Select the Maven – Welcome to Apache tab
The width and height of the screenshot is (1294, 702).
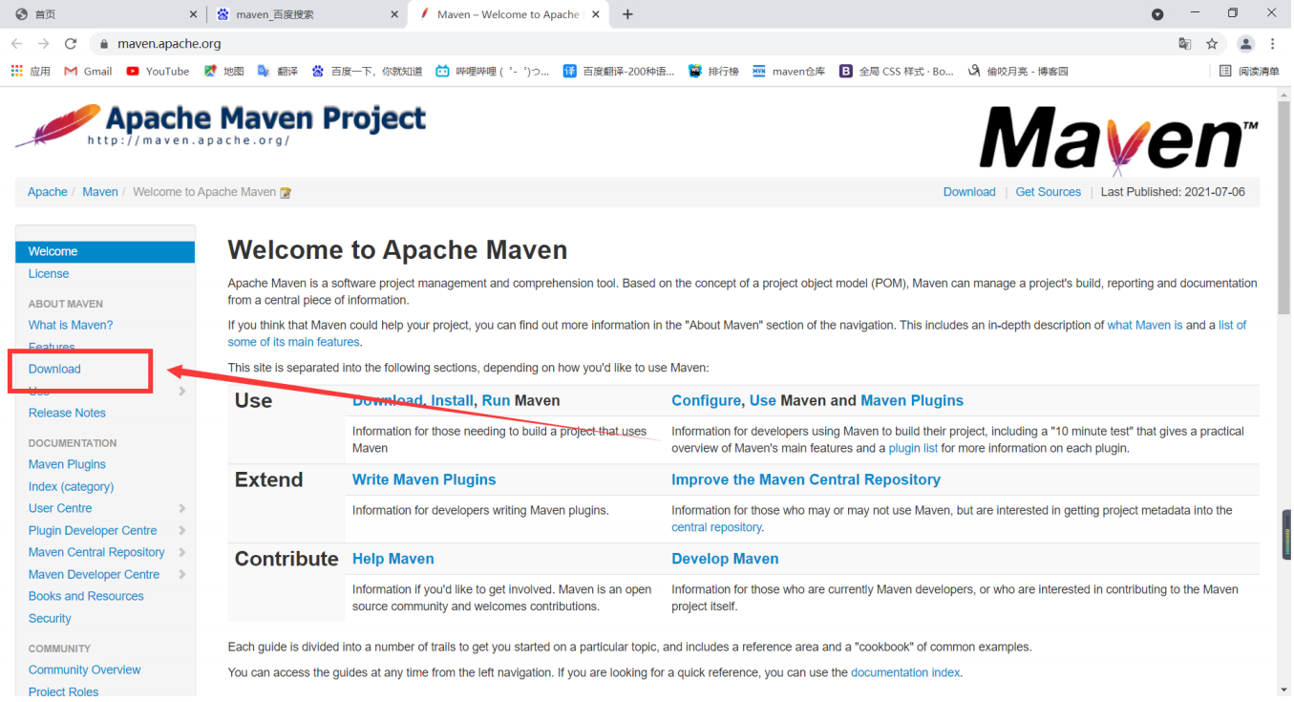pyautogui.click(x=509, y=14)
